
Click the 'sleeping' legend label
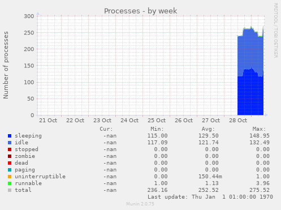28,136
